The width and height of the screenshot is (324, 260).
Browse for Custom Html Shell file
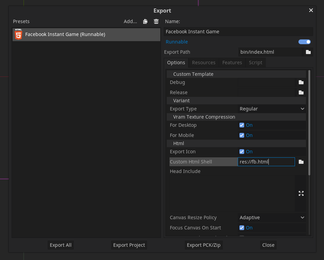point(301,162)
